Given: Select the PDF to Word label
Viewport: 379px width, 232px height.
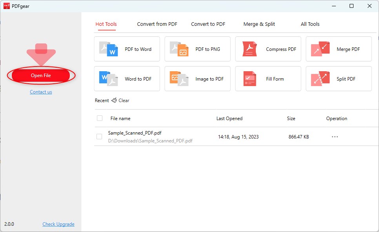Looking at the screenshot, I should pos(138,49).
